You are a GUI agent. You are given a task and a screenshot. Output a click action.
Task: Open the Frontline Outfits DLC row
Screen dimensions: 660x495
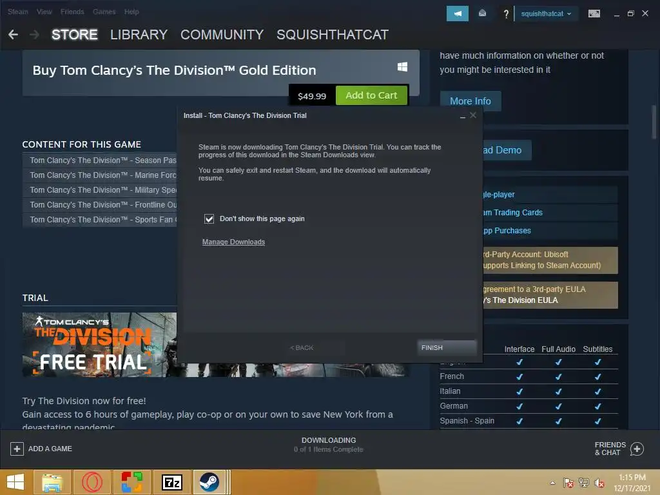pos(99,205)
